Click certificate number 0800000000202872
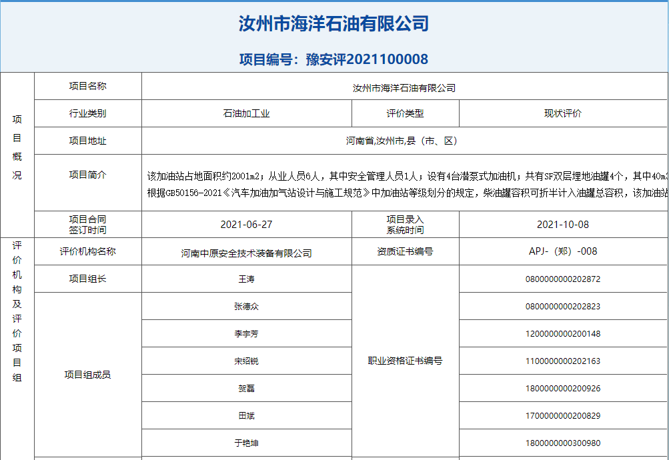 562,279
